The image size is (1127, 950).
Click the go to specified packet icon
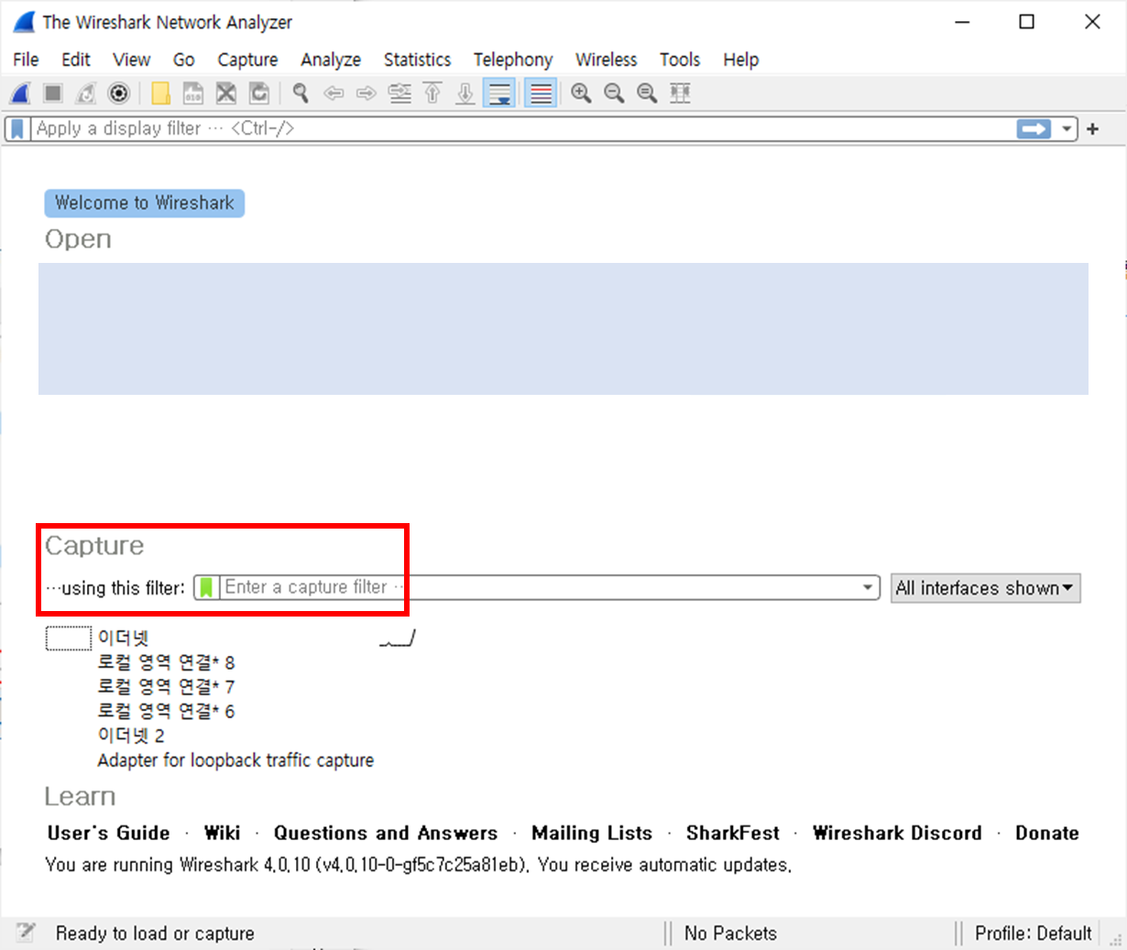pos(399,93)
